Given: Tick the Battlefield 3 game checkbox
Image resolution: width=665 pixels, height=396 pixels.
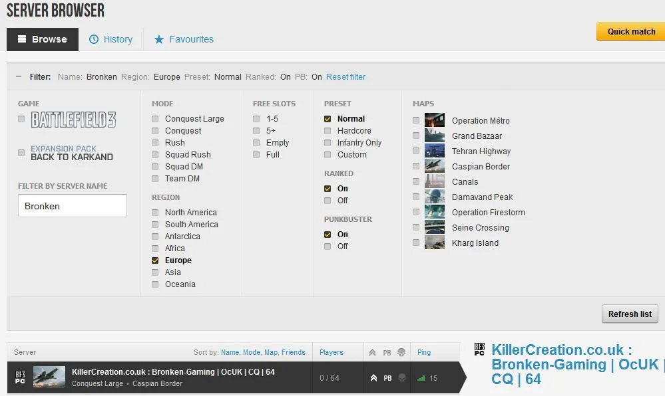Looking at the screenshot, I should (x=21, y=119).
